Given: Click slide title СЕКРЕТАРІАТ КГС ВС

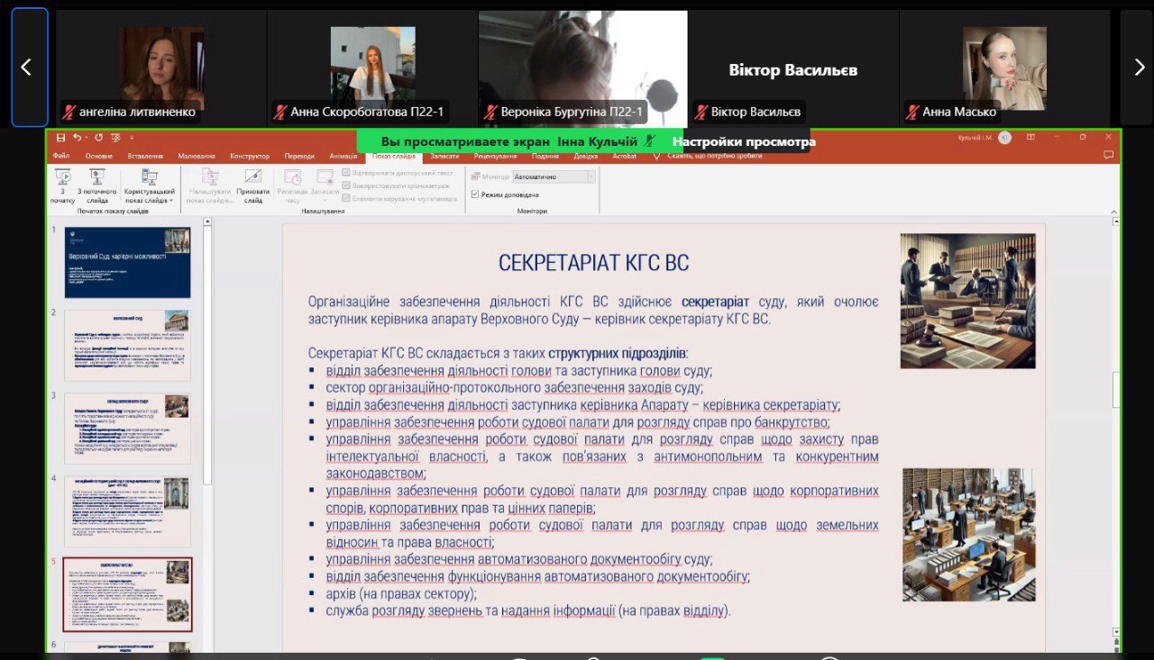Looking at the screenshot, I should 593,263.
